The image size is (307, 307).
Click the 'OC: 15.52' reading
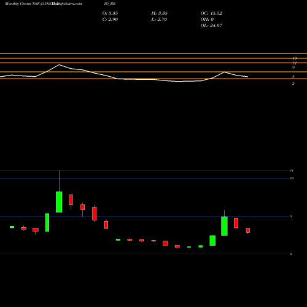coord(211,13)
